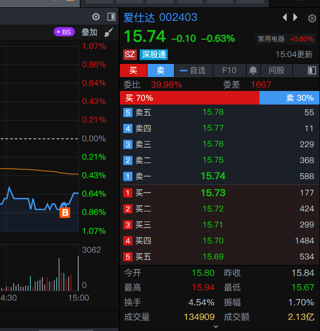Expand more quote details chevron
320x331 pixels.
(216, 327)
